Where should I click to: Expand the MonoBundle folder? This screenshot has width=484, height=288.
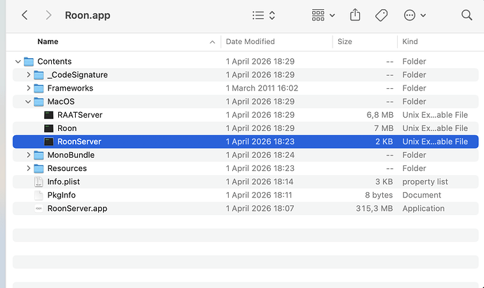tap(28, 155)
